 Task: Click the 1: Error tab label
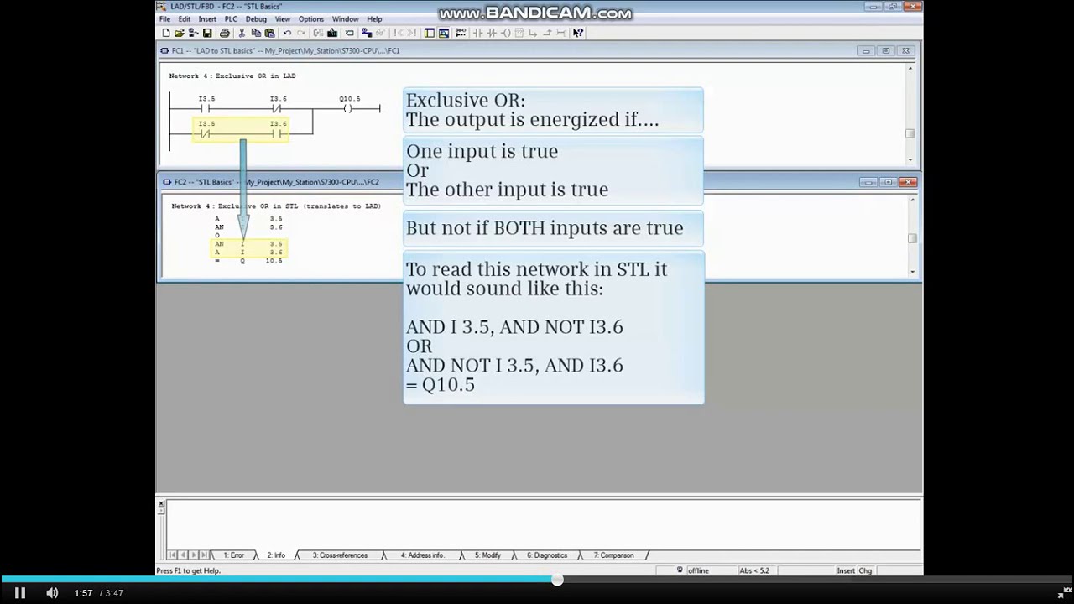pyautogui.click(x=233, y=555)
